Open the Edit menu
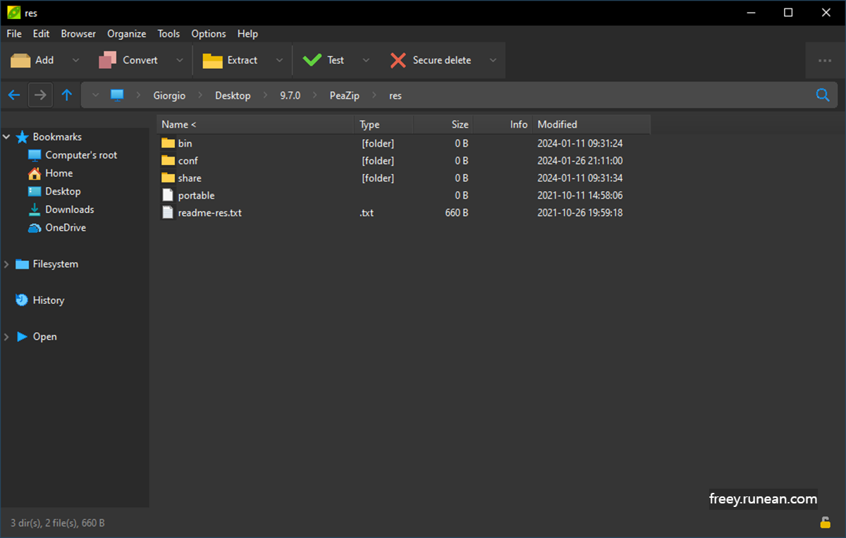The width and height of the screenshot is (846, 538). point(41,34)
